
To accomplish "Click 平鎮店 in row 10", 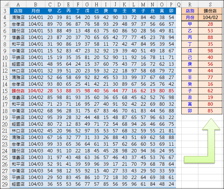I will [x=18, y=57].
